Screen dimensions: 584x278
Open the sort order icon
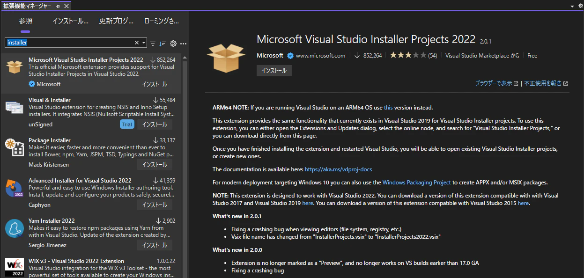[x=163, y=43]
